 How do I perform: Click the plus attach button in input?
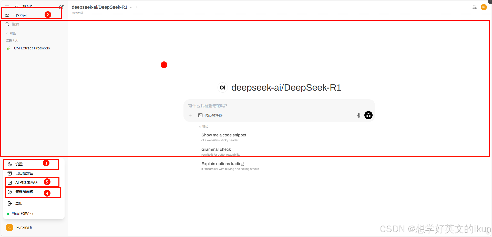click(x=190, y=115)
